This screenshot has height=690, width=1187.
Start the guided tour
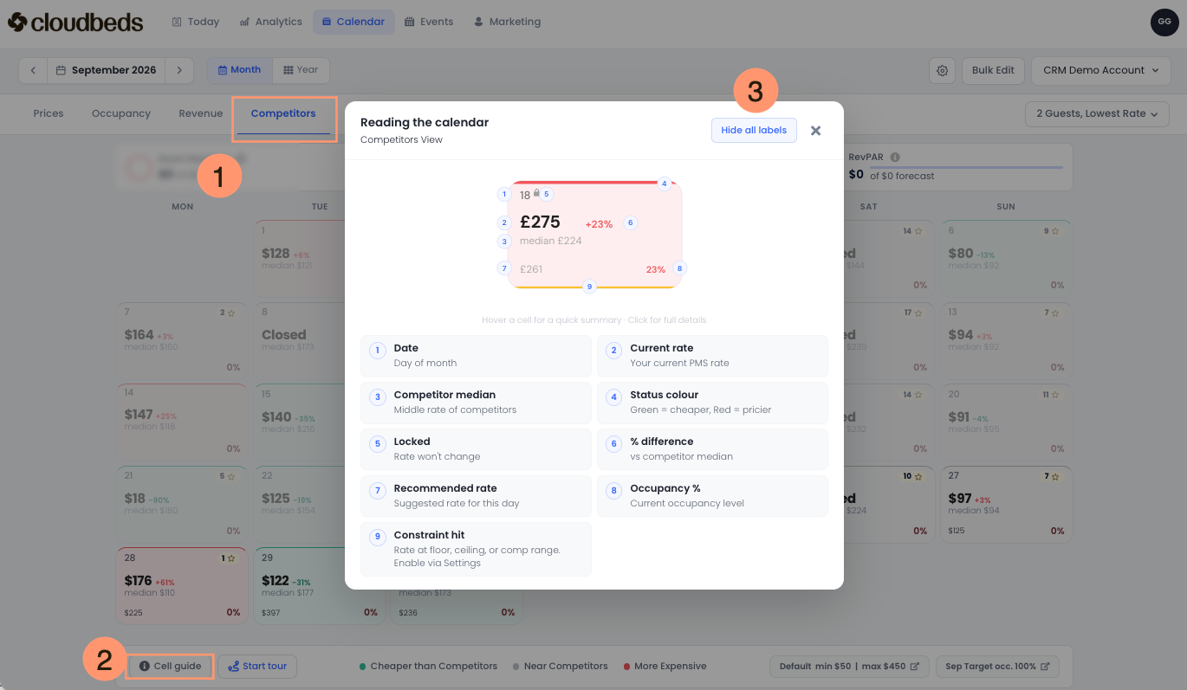[x=257, y=666]
